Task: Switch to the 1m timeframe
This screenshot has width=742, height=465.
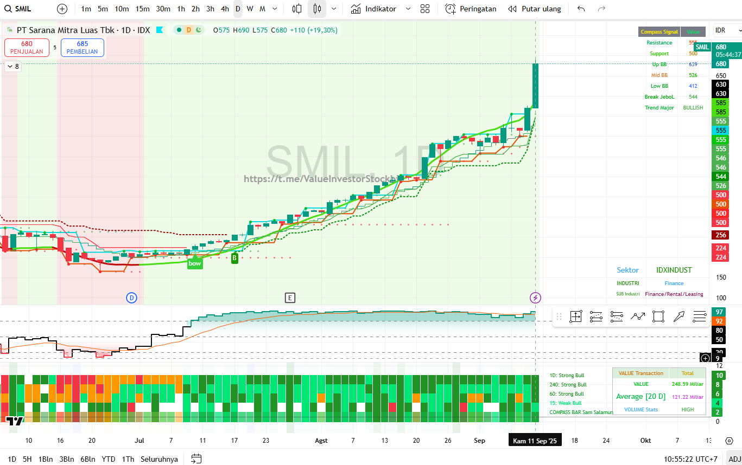Action: coord(86,9)
